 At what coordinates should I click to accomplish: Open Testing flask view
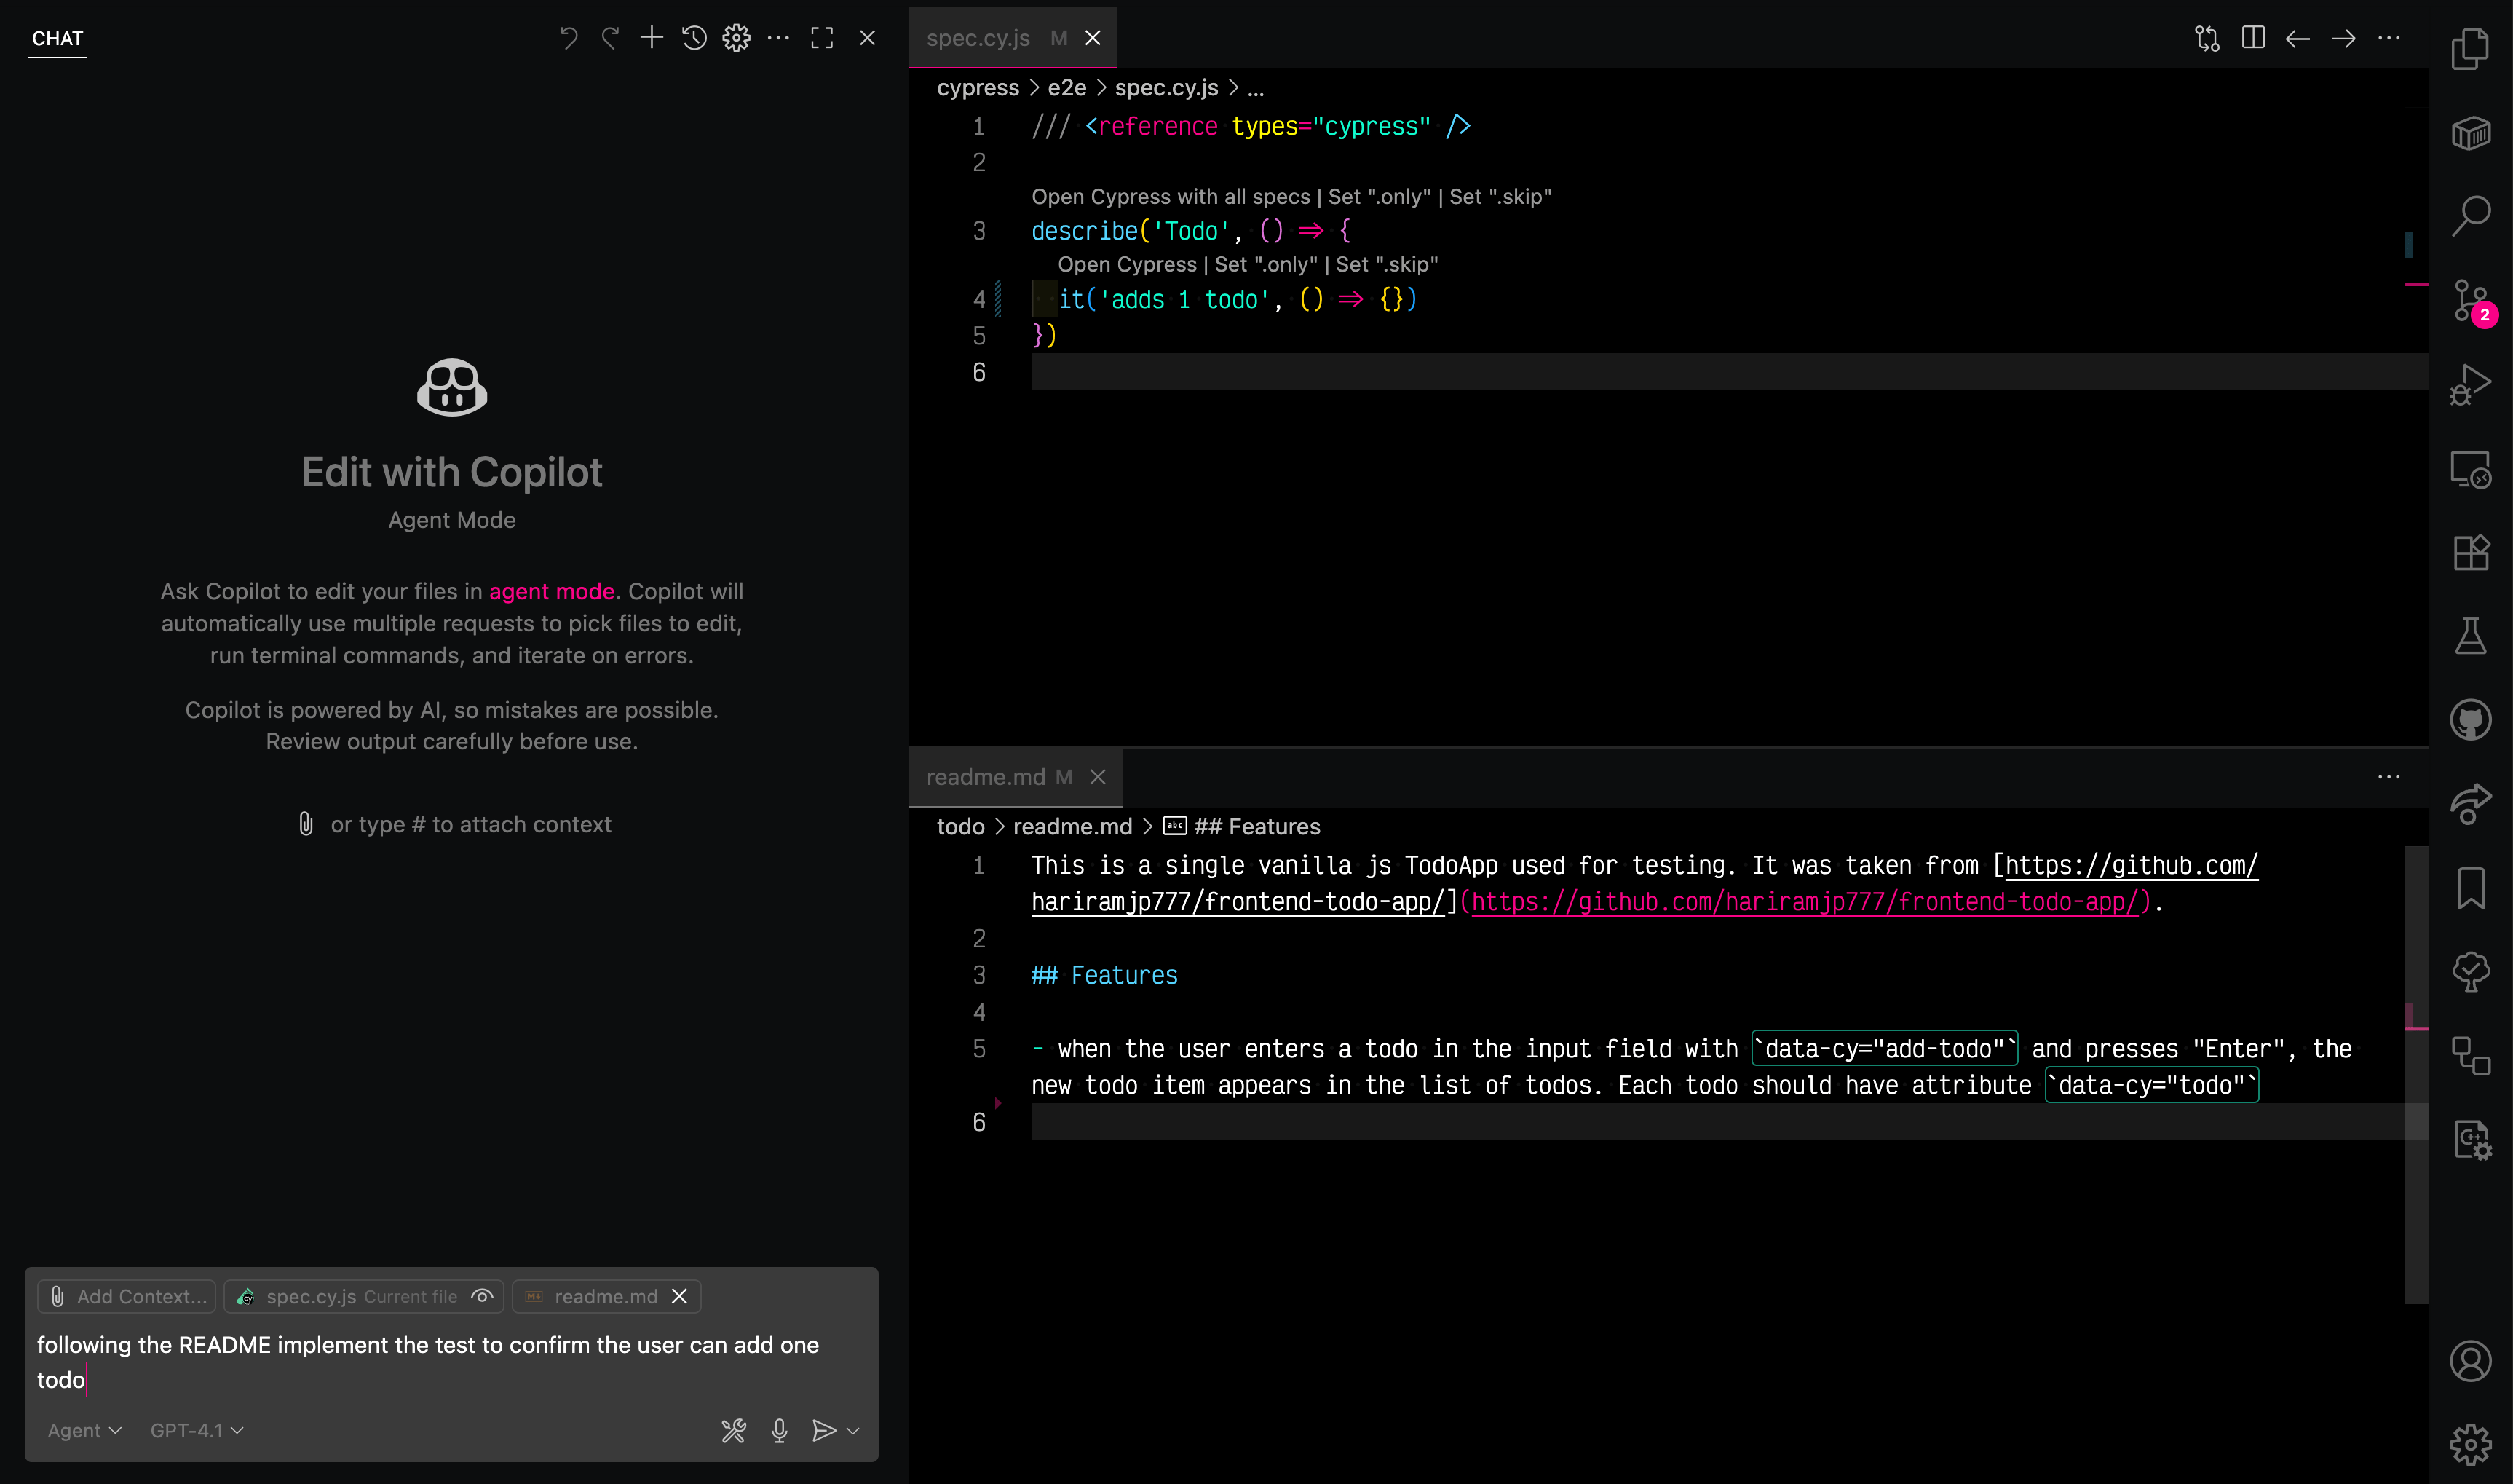[2470, 635]
